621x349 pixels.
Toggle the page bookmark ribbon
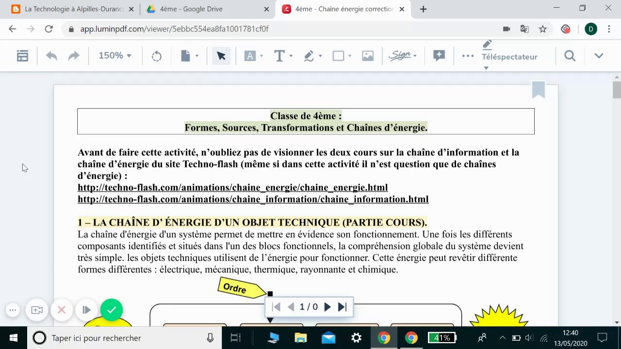coord(539,90)
